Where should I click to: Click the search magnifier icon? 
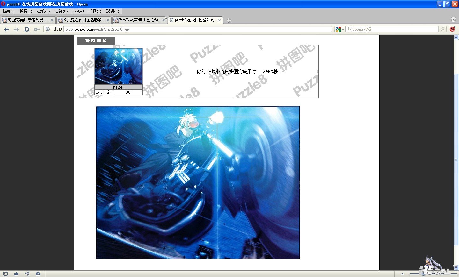point(442,29)
